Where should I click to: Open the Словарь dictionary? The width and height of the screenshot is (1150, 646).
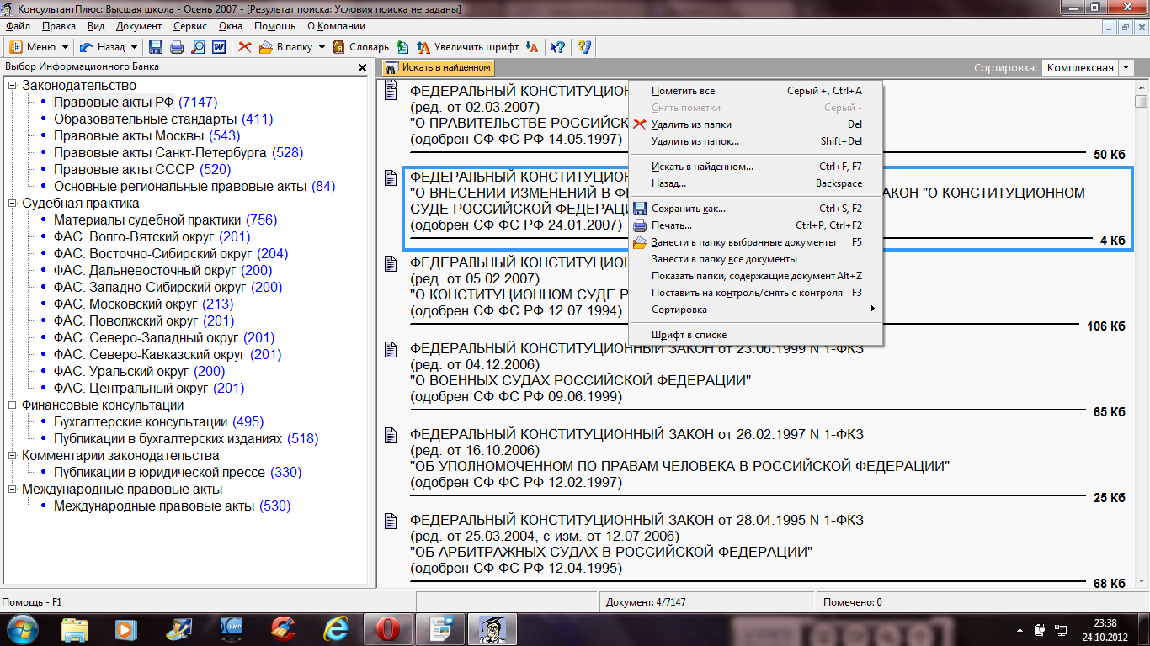(360, 47)
